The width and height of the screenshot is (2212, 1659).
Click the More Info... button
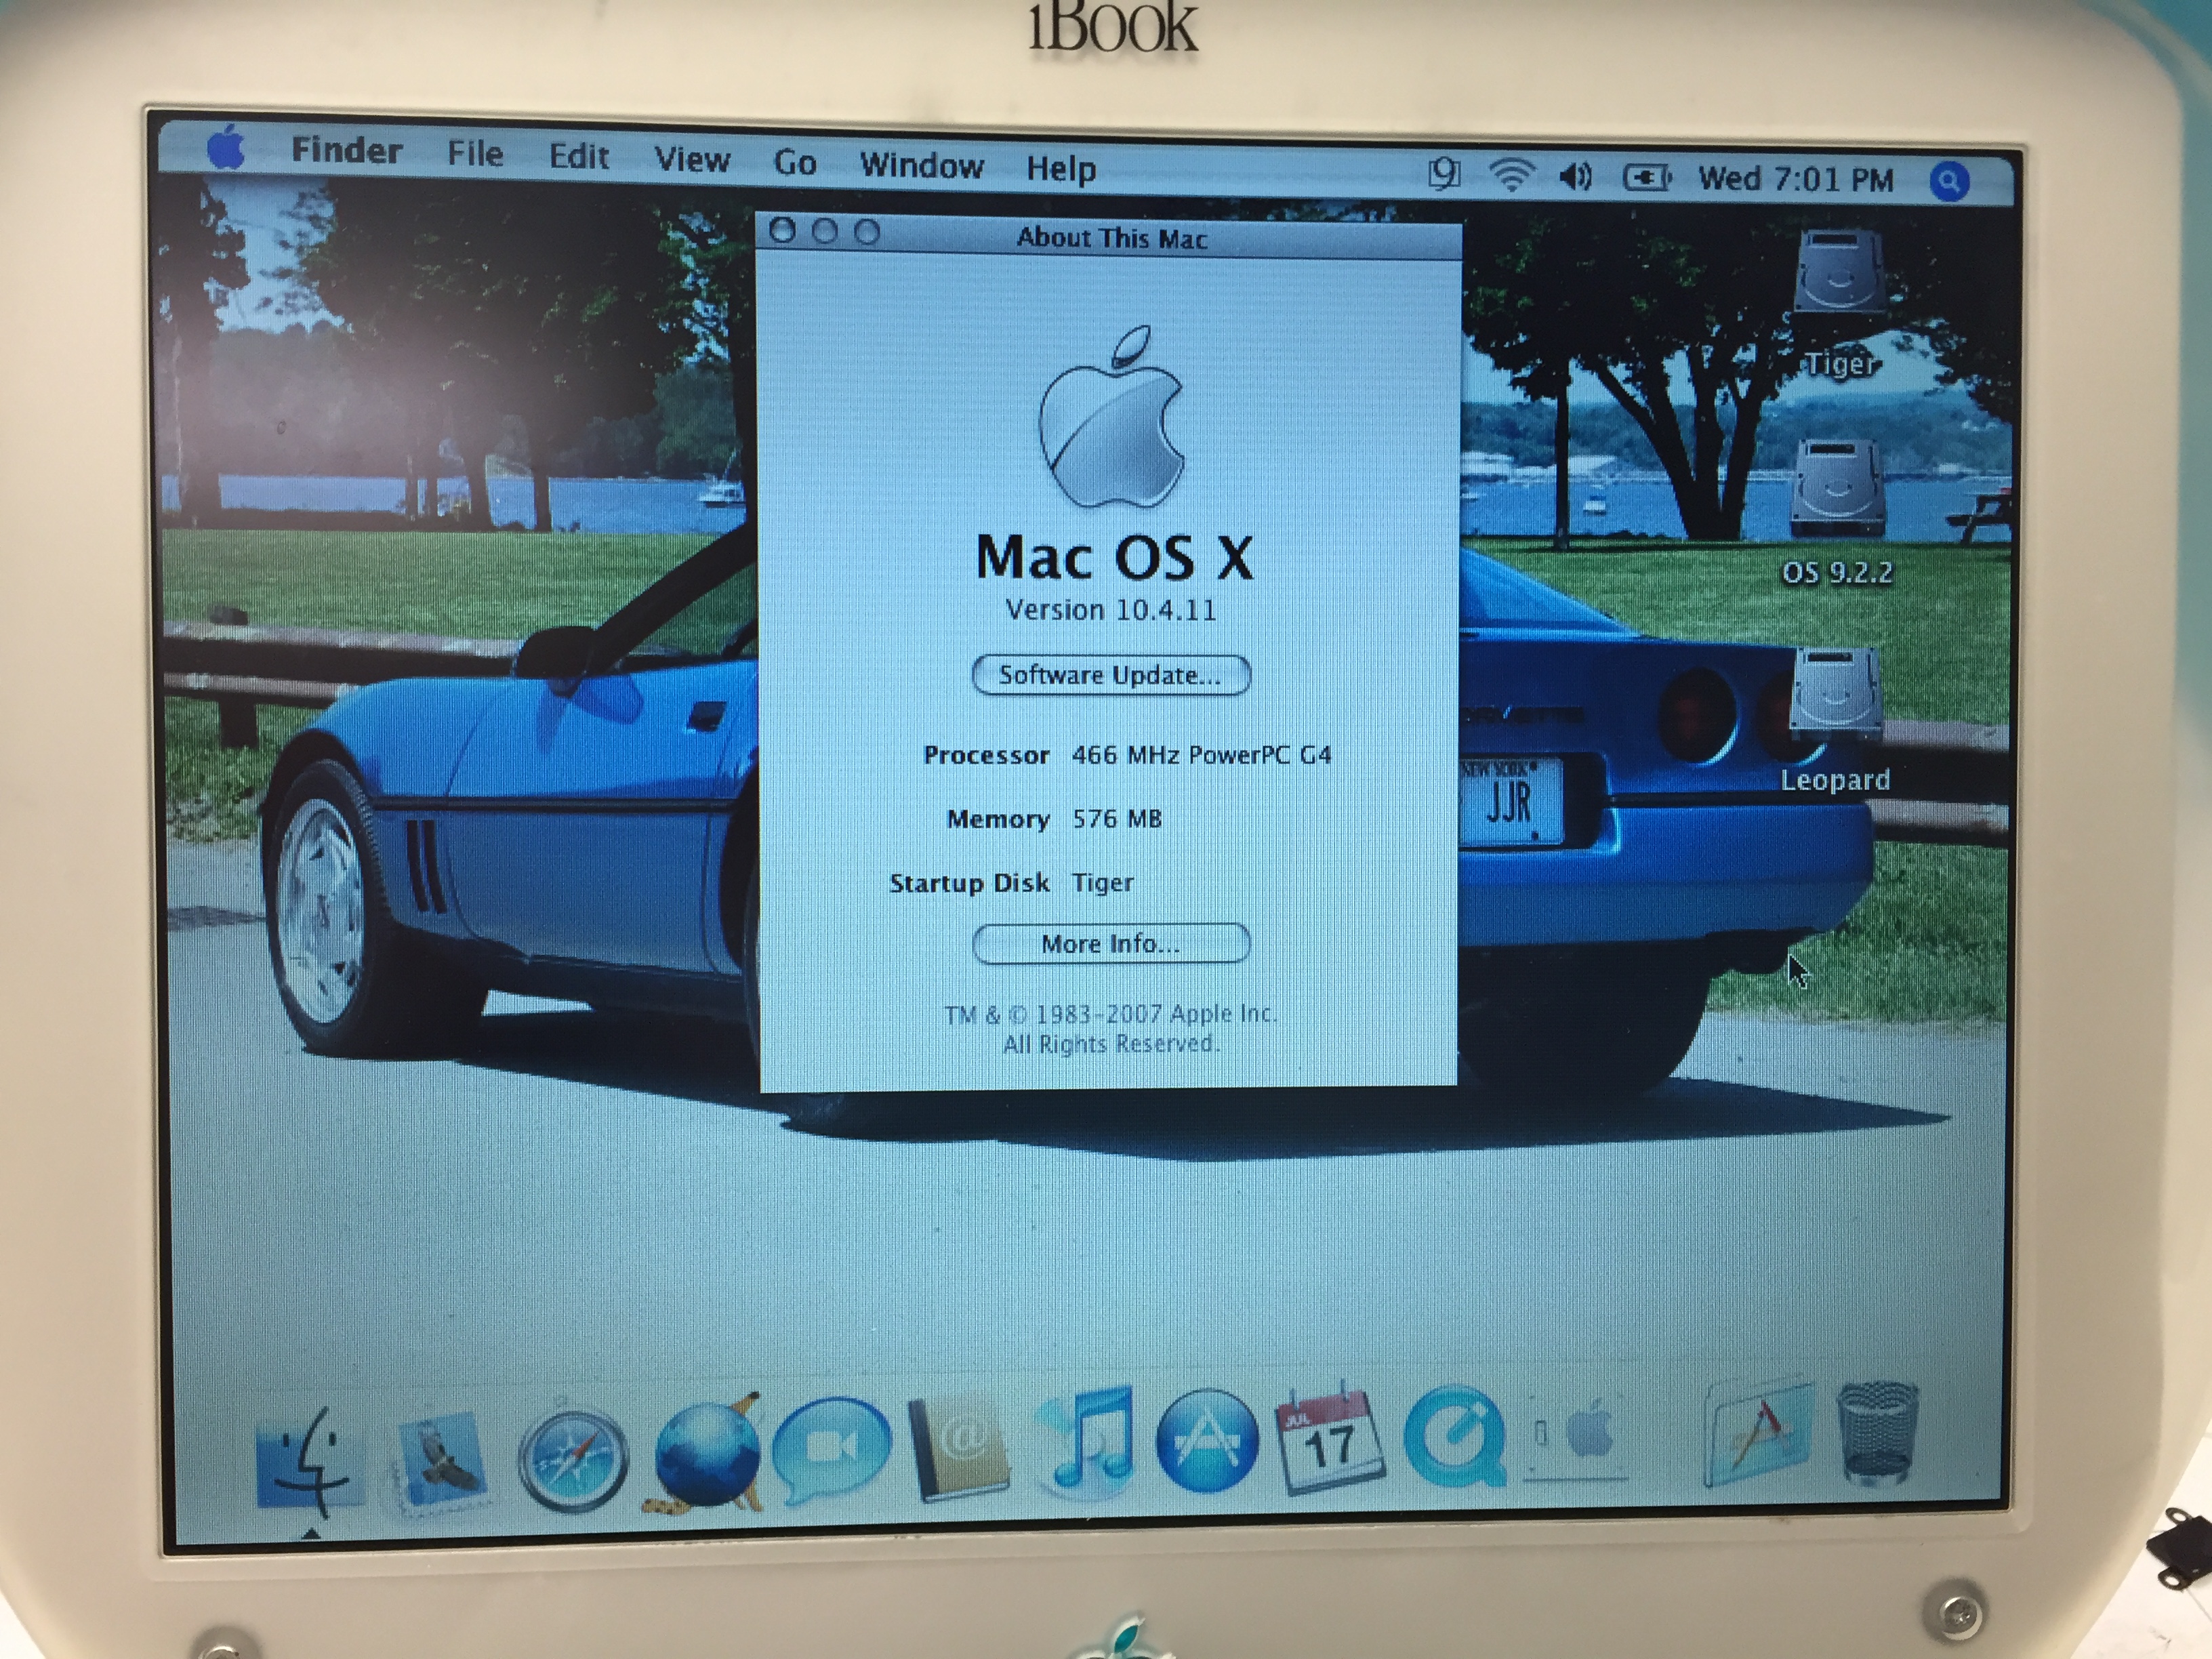click(1110, 944)
